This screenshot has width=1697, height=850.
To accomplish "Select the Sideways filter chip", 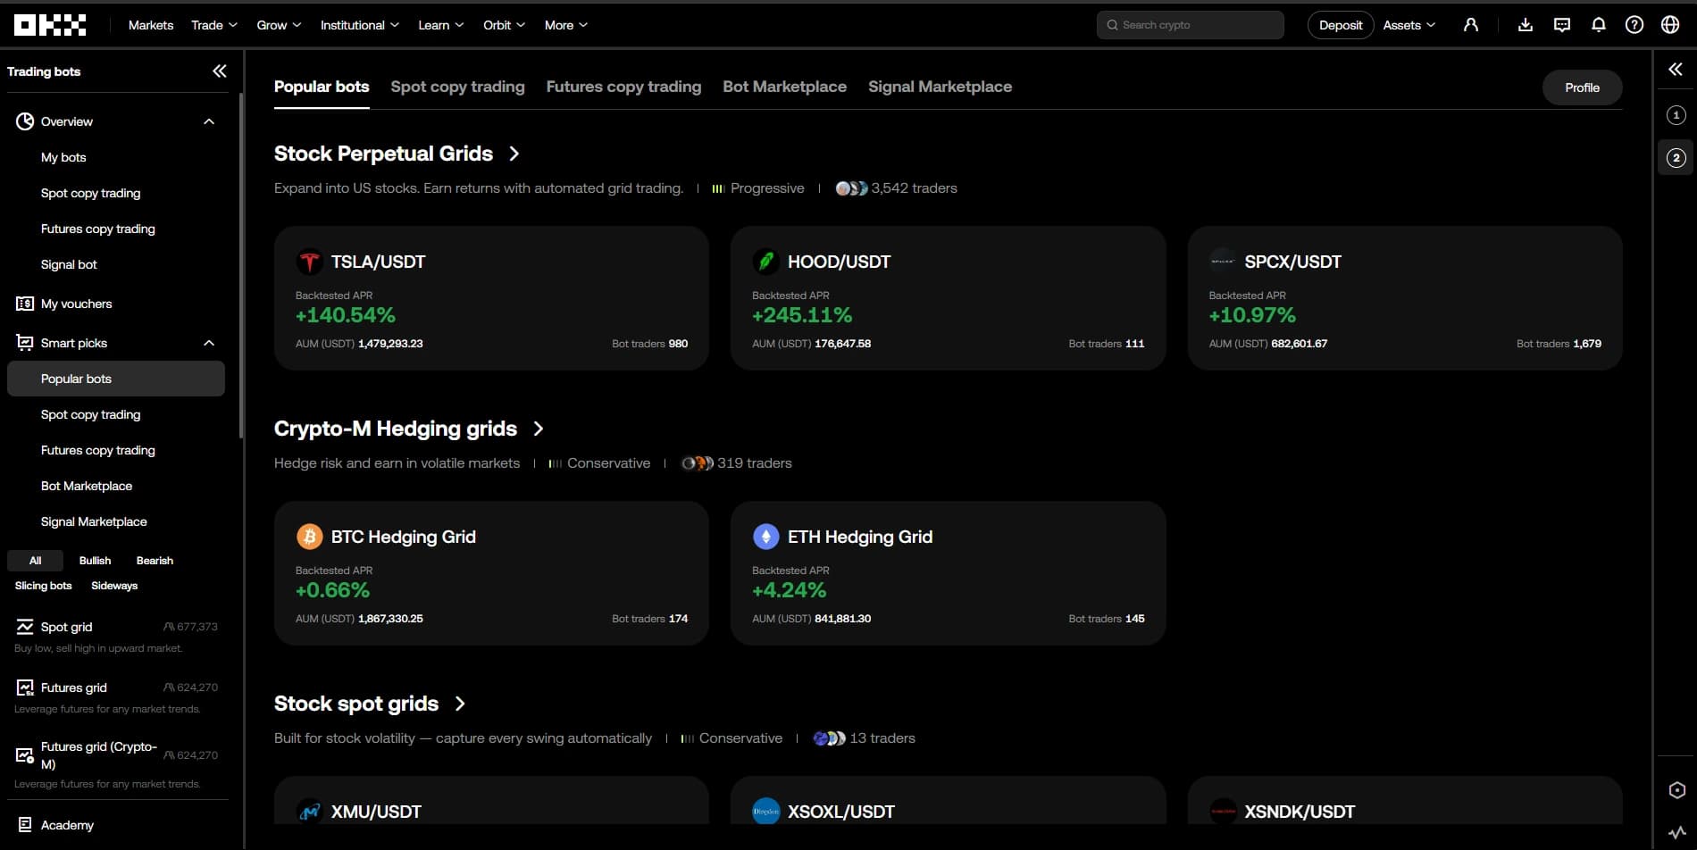I will click(114, 586).
